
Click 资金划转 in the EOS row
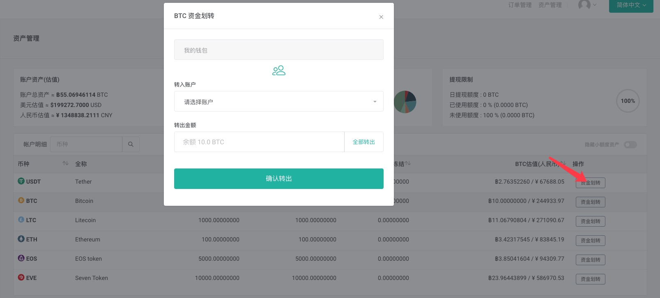click(591, 260)
